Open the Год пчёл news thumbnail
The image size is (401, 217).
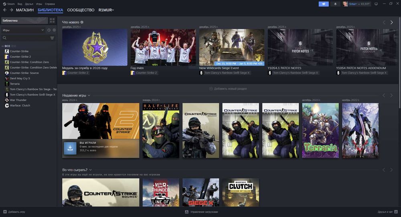(163, 47)
